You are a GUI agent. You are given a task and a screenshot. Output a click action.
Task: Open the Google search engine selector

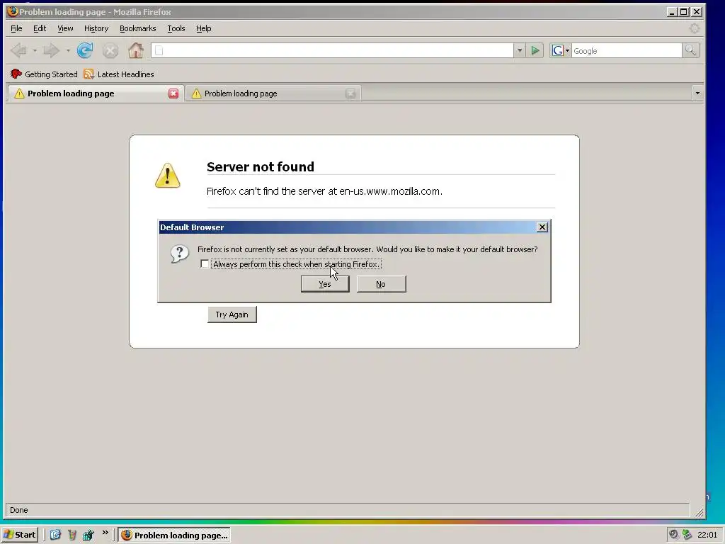pos(561,50)
